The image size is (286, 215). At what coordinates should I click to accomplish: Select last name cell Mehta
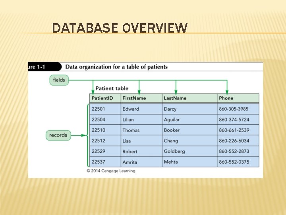(190, 162)
